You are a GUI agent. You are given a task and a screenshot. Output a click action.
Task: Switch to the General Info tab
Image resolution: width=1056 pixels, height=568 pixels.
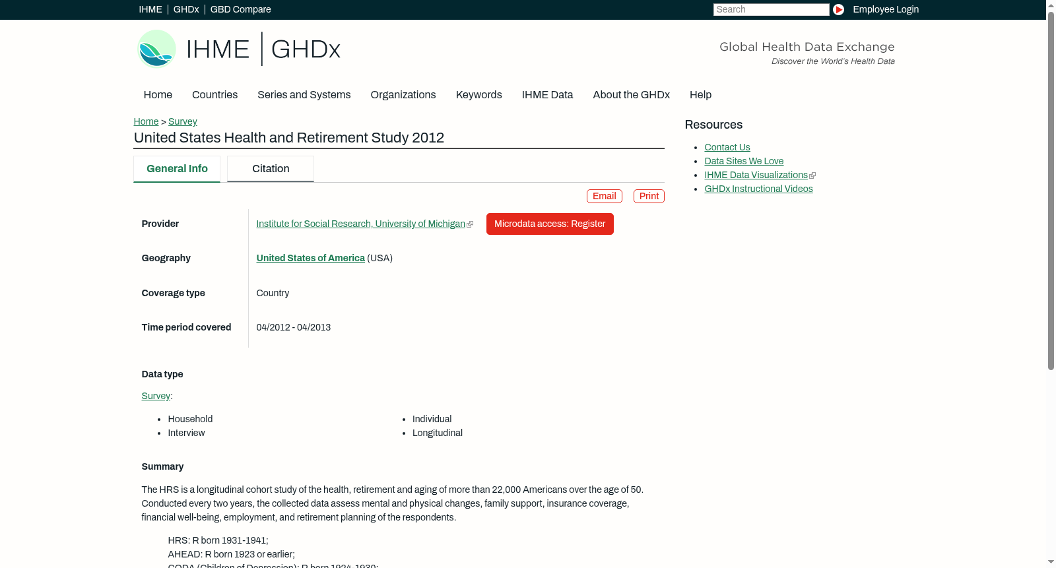(177, 169)
